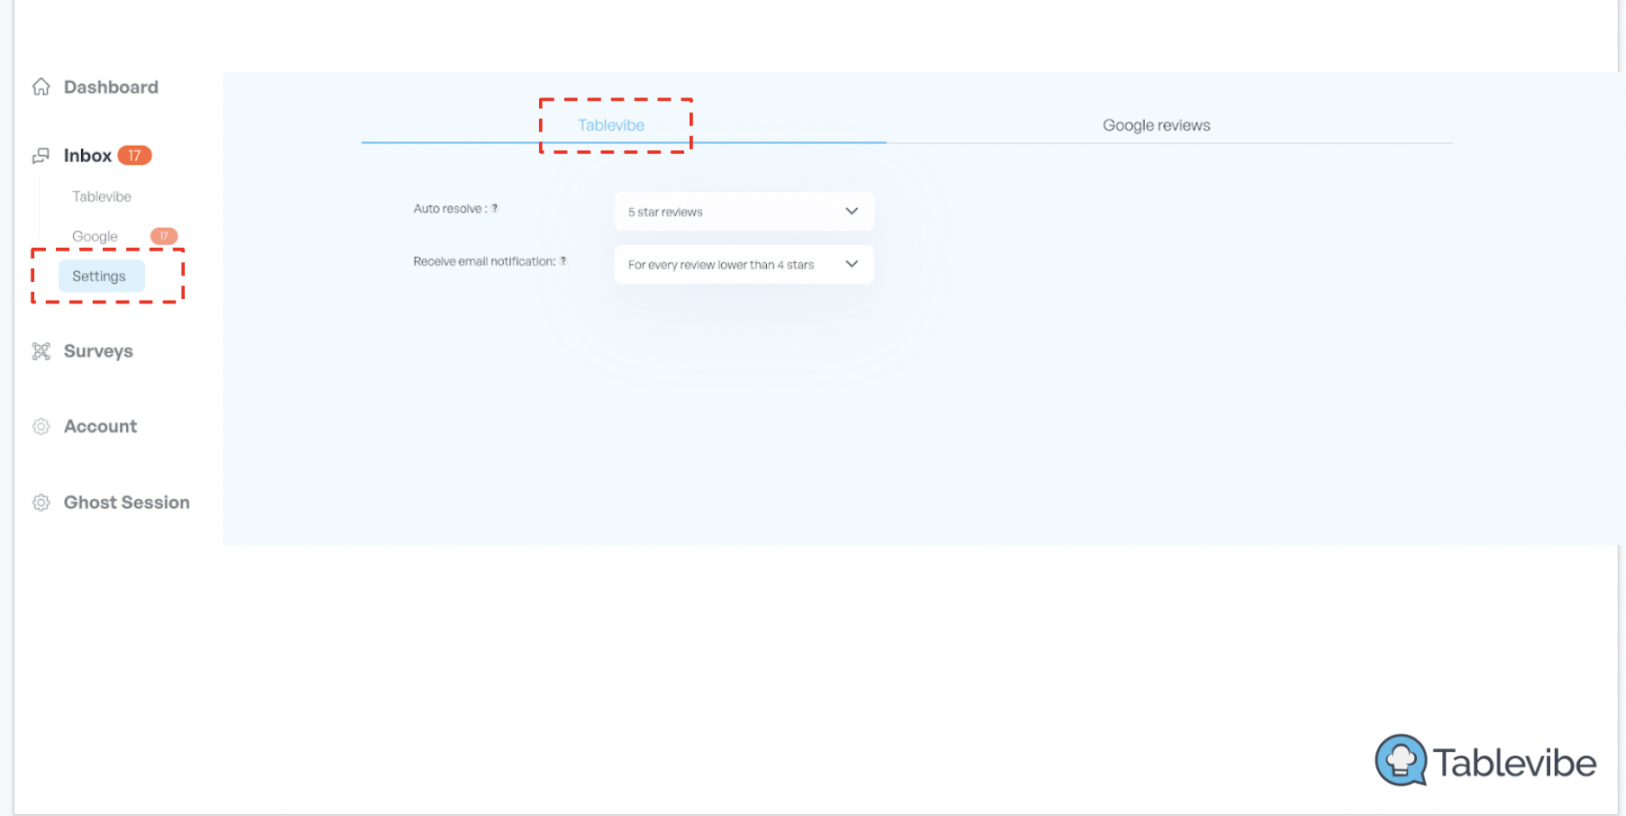The width and height of the screenshot is (1626, 816).
Task: Click the email notification help question mark
Action: (563, 261)
